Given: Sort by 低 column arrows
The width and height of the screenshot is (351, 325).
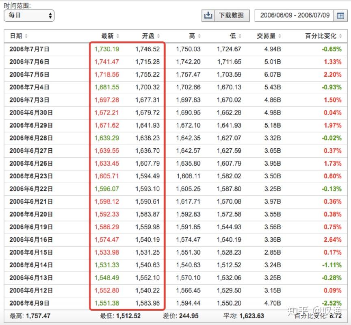Looking at the screenshot, I should click(240, 36).
